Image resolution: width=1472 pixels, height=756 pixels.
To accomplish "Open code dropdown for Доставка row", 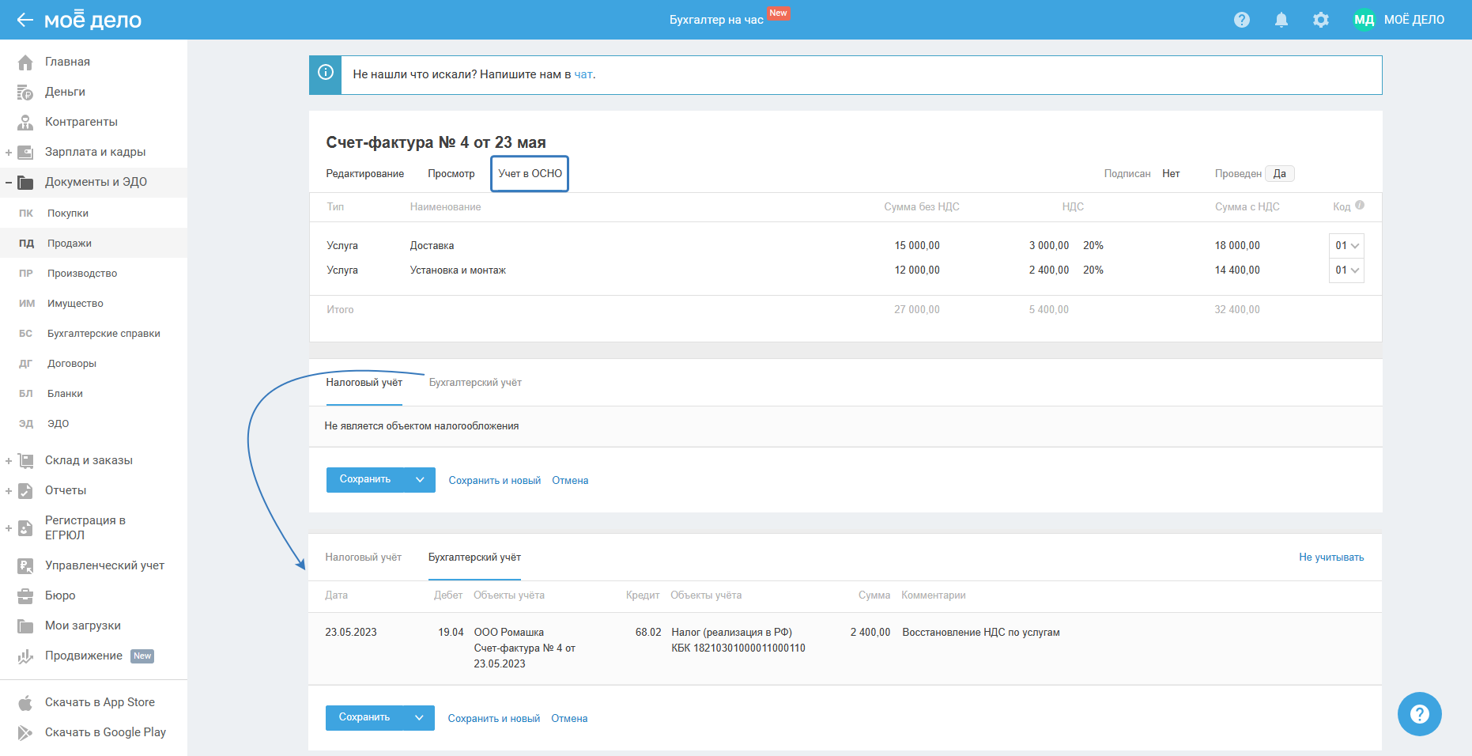I will [x=1347, y=246].
